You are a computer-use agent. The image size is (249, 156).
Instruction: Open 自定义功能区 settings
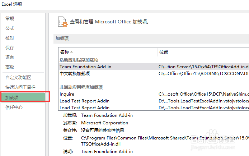(18, 77)
